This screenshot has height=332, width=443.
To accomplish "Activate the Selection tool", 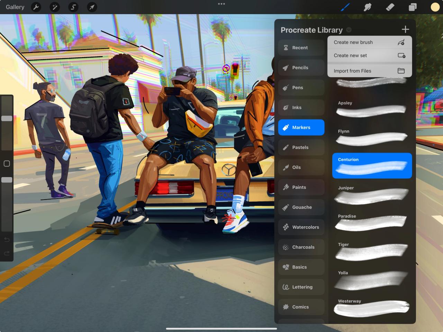I will (x=73, y=7).
